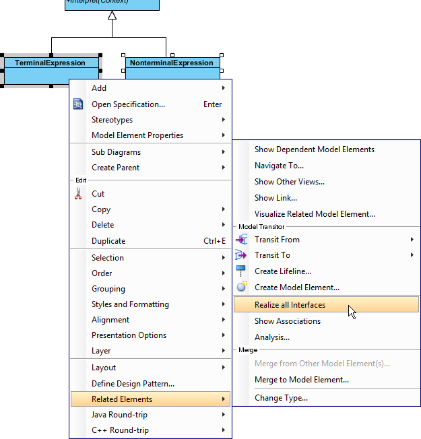Open the Alignment submenu
Image resolution: width=421 pixels, height=439 pixels.
pyautogui.click(x=150, y=320)
